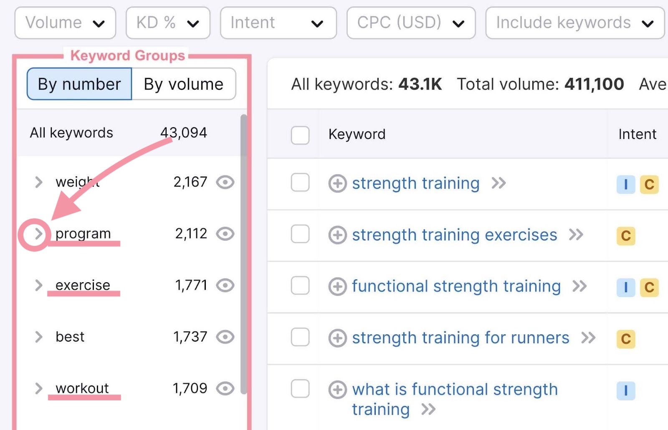
Task: Open the 'functional strength training' keyword link
Action: tap(456, 286)
